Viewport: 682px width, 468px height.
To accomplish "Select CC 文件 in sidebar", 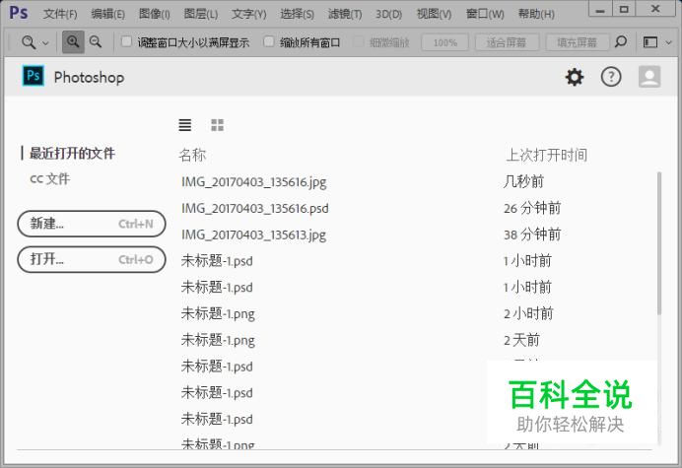I will 49,178.
